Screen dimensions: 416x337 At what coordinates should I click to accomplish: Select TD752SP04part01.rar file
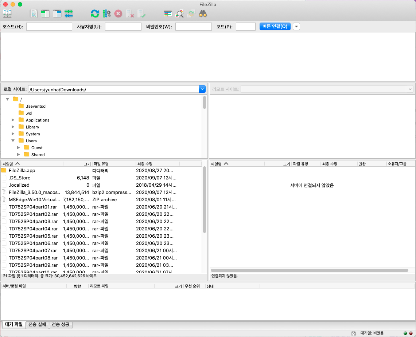tap(101, 207)
